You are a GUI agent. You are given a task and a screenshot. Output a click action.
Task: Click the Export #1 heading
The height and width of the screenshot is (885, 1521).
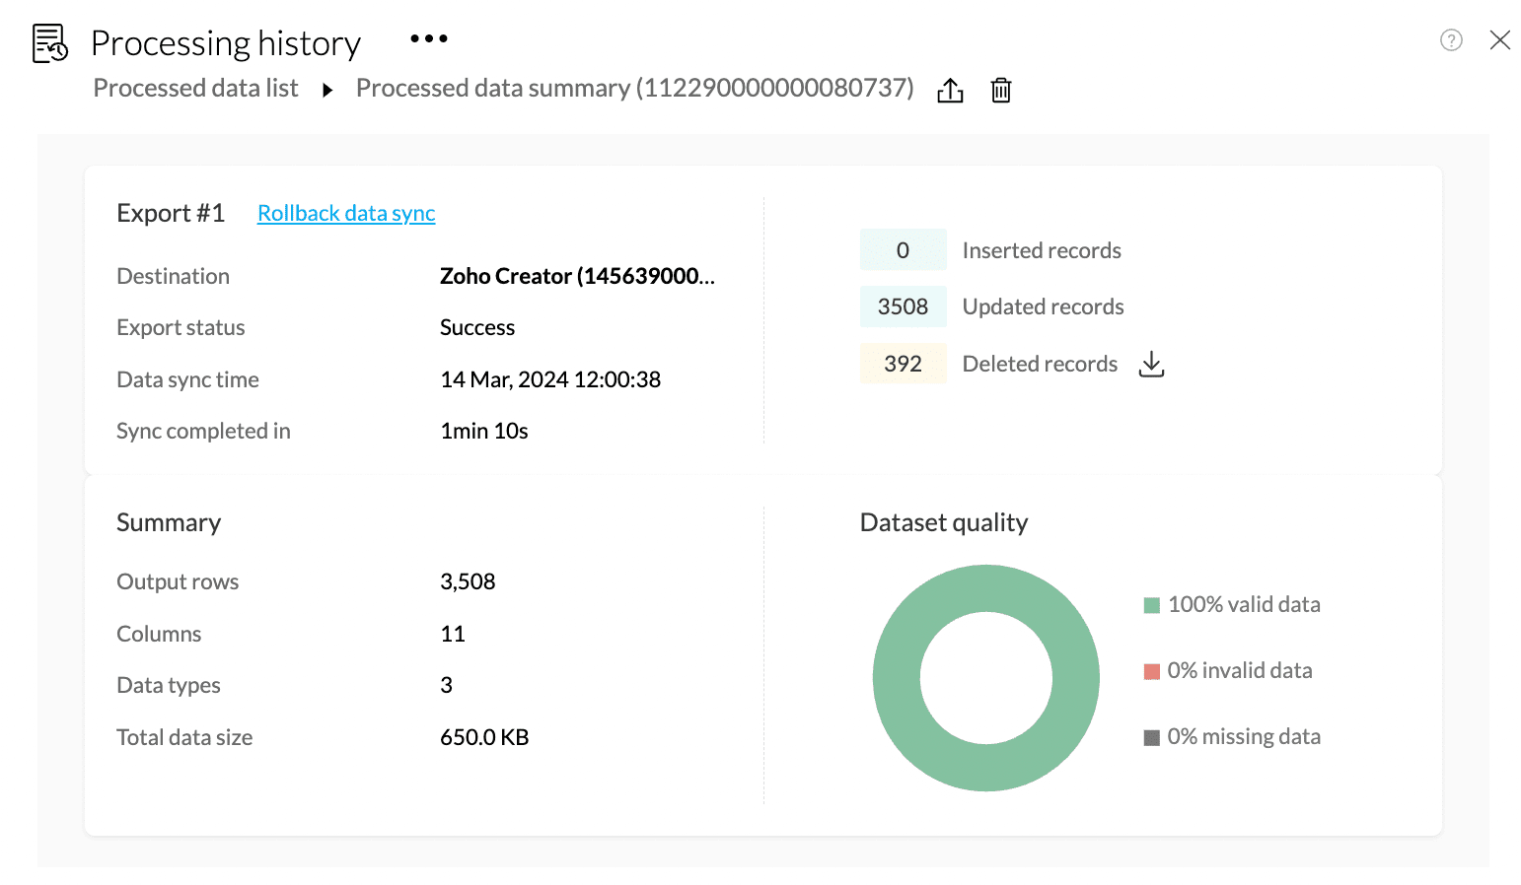click(171, 214)
